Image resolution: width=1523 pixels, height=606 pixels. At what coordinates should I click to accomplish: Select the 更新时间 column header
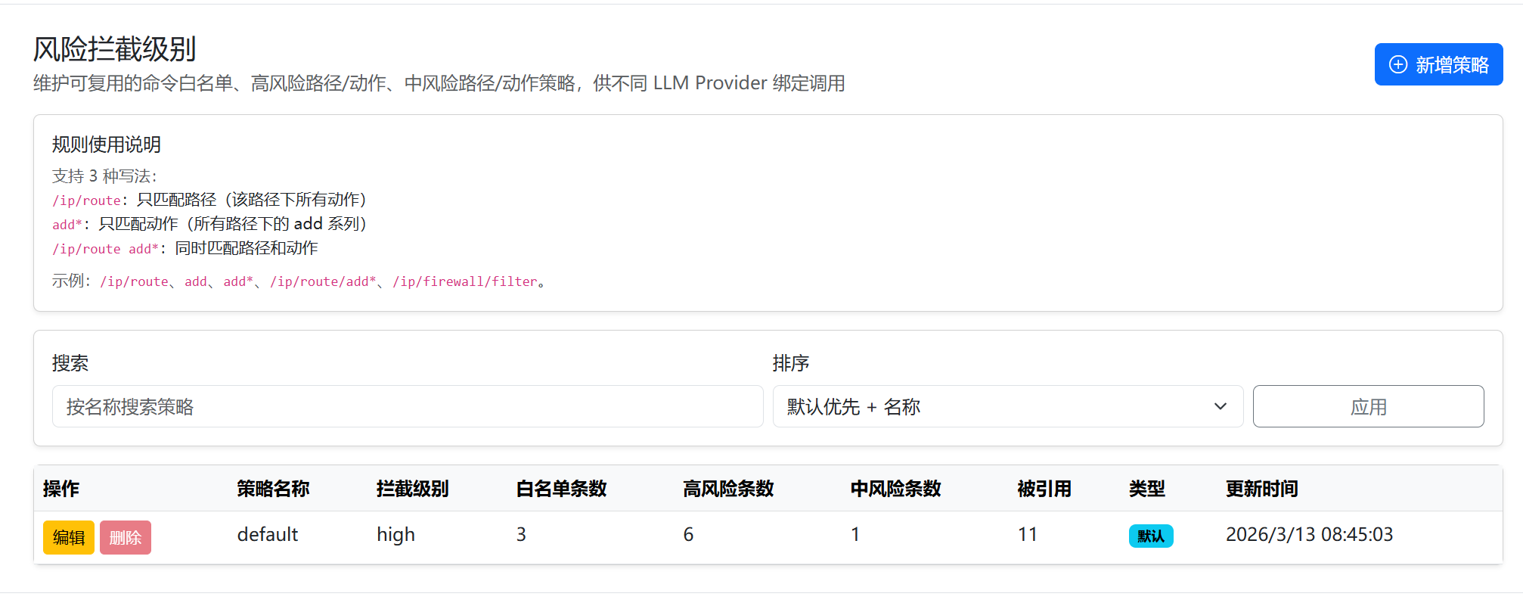pyautogui.click(x=1261, y=489)
